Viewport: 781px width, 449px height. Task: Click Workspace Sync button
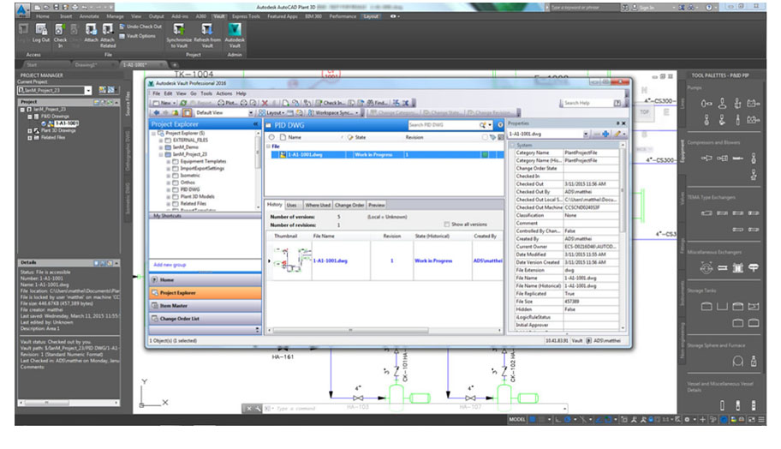pyautogui.click(x=333, y=113)
